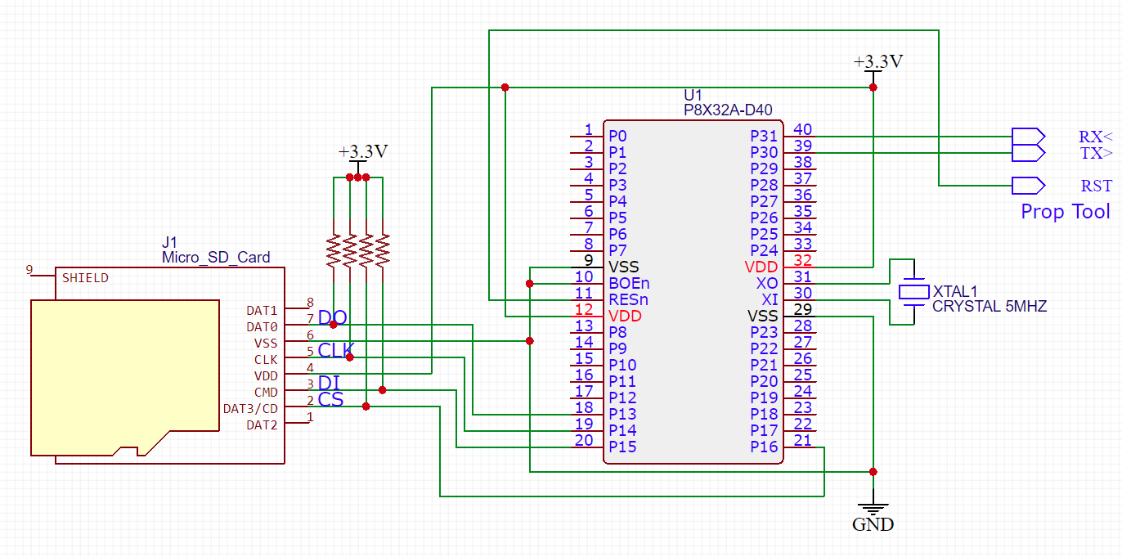Click the DI net label
1122x557 pixels.
329,383
